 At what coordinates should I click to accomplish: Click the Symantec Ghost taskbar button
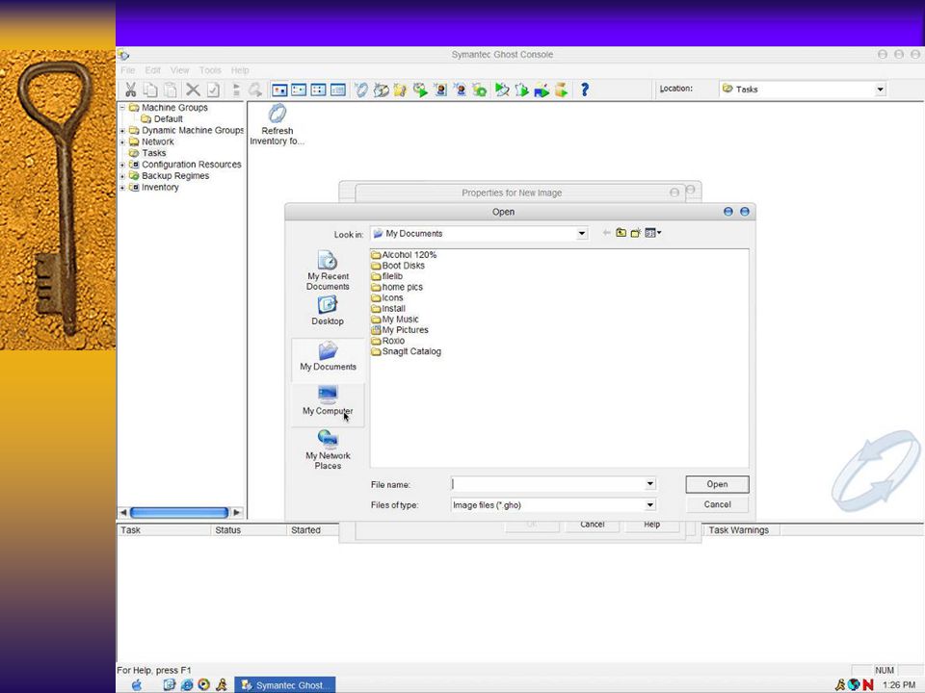285,684
